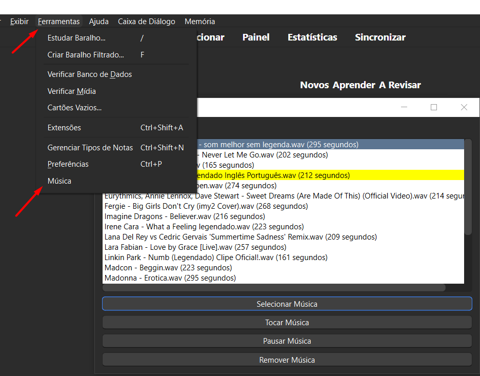
Task: Open the Ferramentas menu
Action: [x=59, y=22]
